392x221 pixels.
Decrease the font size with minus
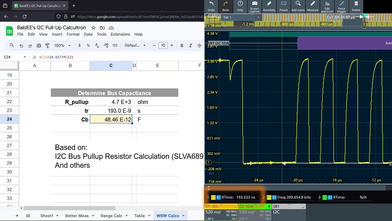(154, 46)
